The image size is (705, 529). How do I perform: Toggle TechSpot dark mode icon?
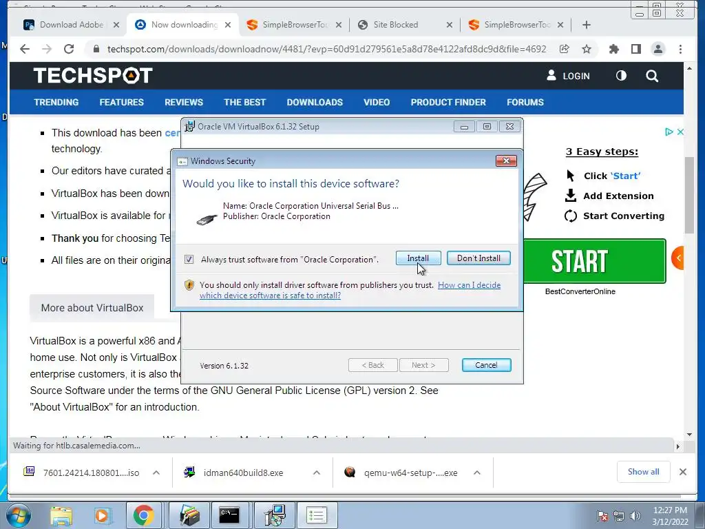pyautogui.click(x=621, y=76)
